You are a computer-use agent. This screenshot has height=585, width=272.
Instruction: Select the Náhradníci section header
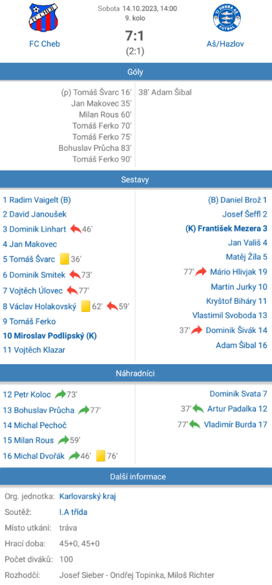click(x=136, y=373)
